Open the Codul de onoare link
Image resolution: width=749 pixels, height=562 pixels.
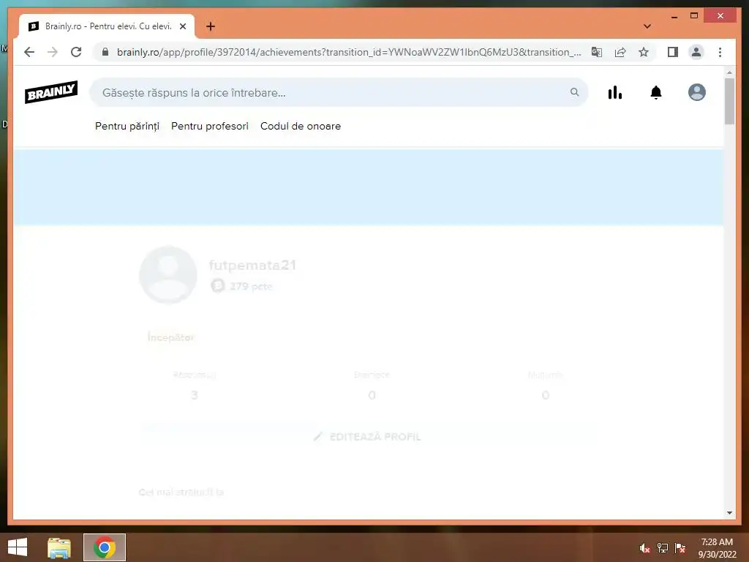coord(301,126)
